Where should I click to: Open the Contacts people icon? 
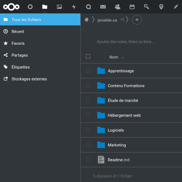[x=118, y=7]
